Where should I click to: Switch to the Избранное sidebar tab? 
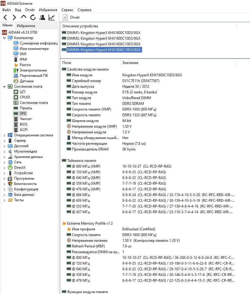[x=26, y=26]
